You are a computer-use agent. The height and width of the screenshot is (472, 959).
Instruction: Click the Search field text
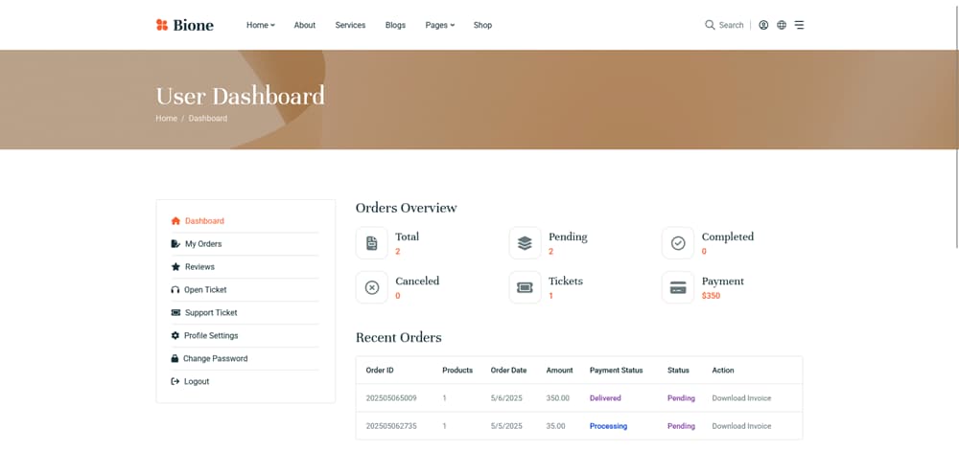coord(731,25)
